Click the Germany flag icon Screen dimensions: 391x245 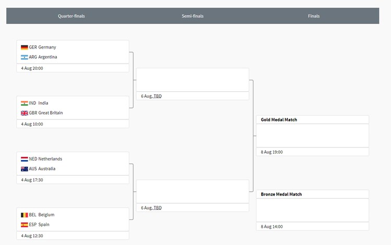[24, 47]
